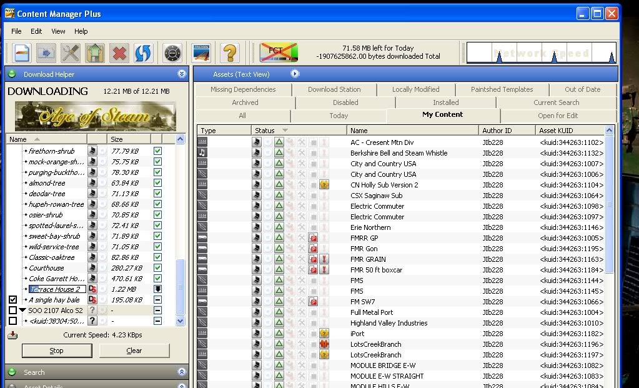Click the vehicle type icon for FMR Gon
Screen dimensions: 639x388
pos(202,248)
